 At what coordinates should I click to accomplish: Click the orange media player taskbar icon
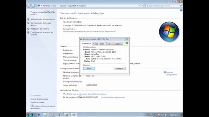tap(53, 115)
